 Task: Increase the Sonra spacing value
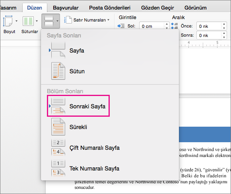coord(224,33)
